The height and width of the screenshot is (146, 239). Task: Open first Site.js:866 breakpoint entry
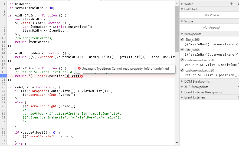(192, 40)
